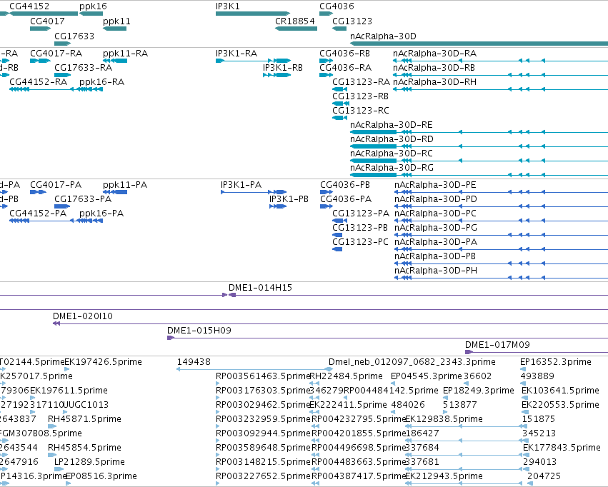This screenshot has height=487, width=608.
Task: Select the CG44152 gene label
Action: [29, 6]
